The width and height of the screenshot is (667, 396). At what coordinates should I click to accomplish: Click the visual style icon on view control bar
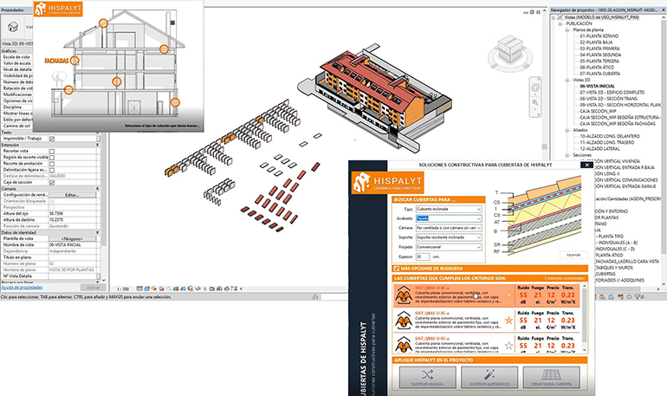pos(146,289)
